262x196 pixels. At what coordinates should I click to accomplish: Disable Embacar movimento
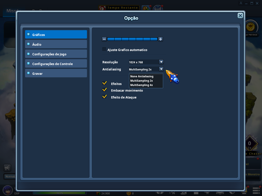104,90
